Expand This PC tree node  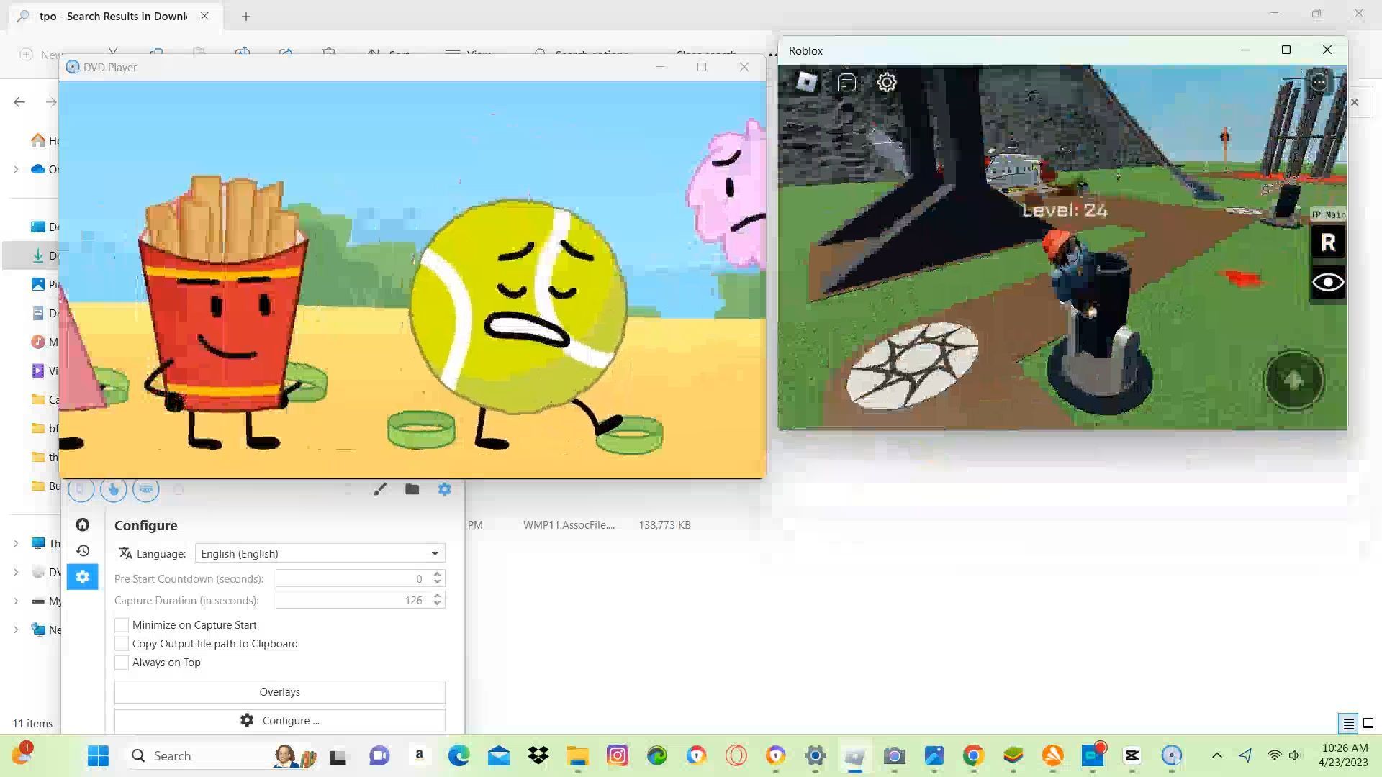(x=16, y=543)
